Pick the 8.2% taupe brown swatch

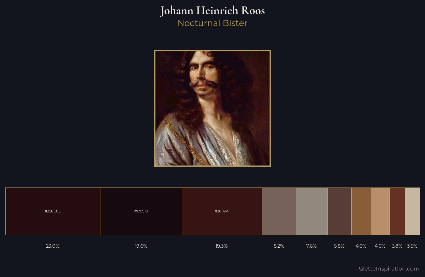279,211
